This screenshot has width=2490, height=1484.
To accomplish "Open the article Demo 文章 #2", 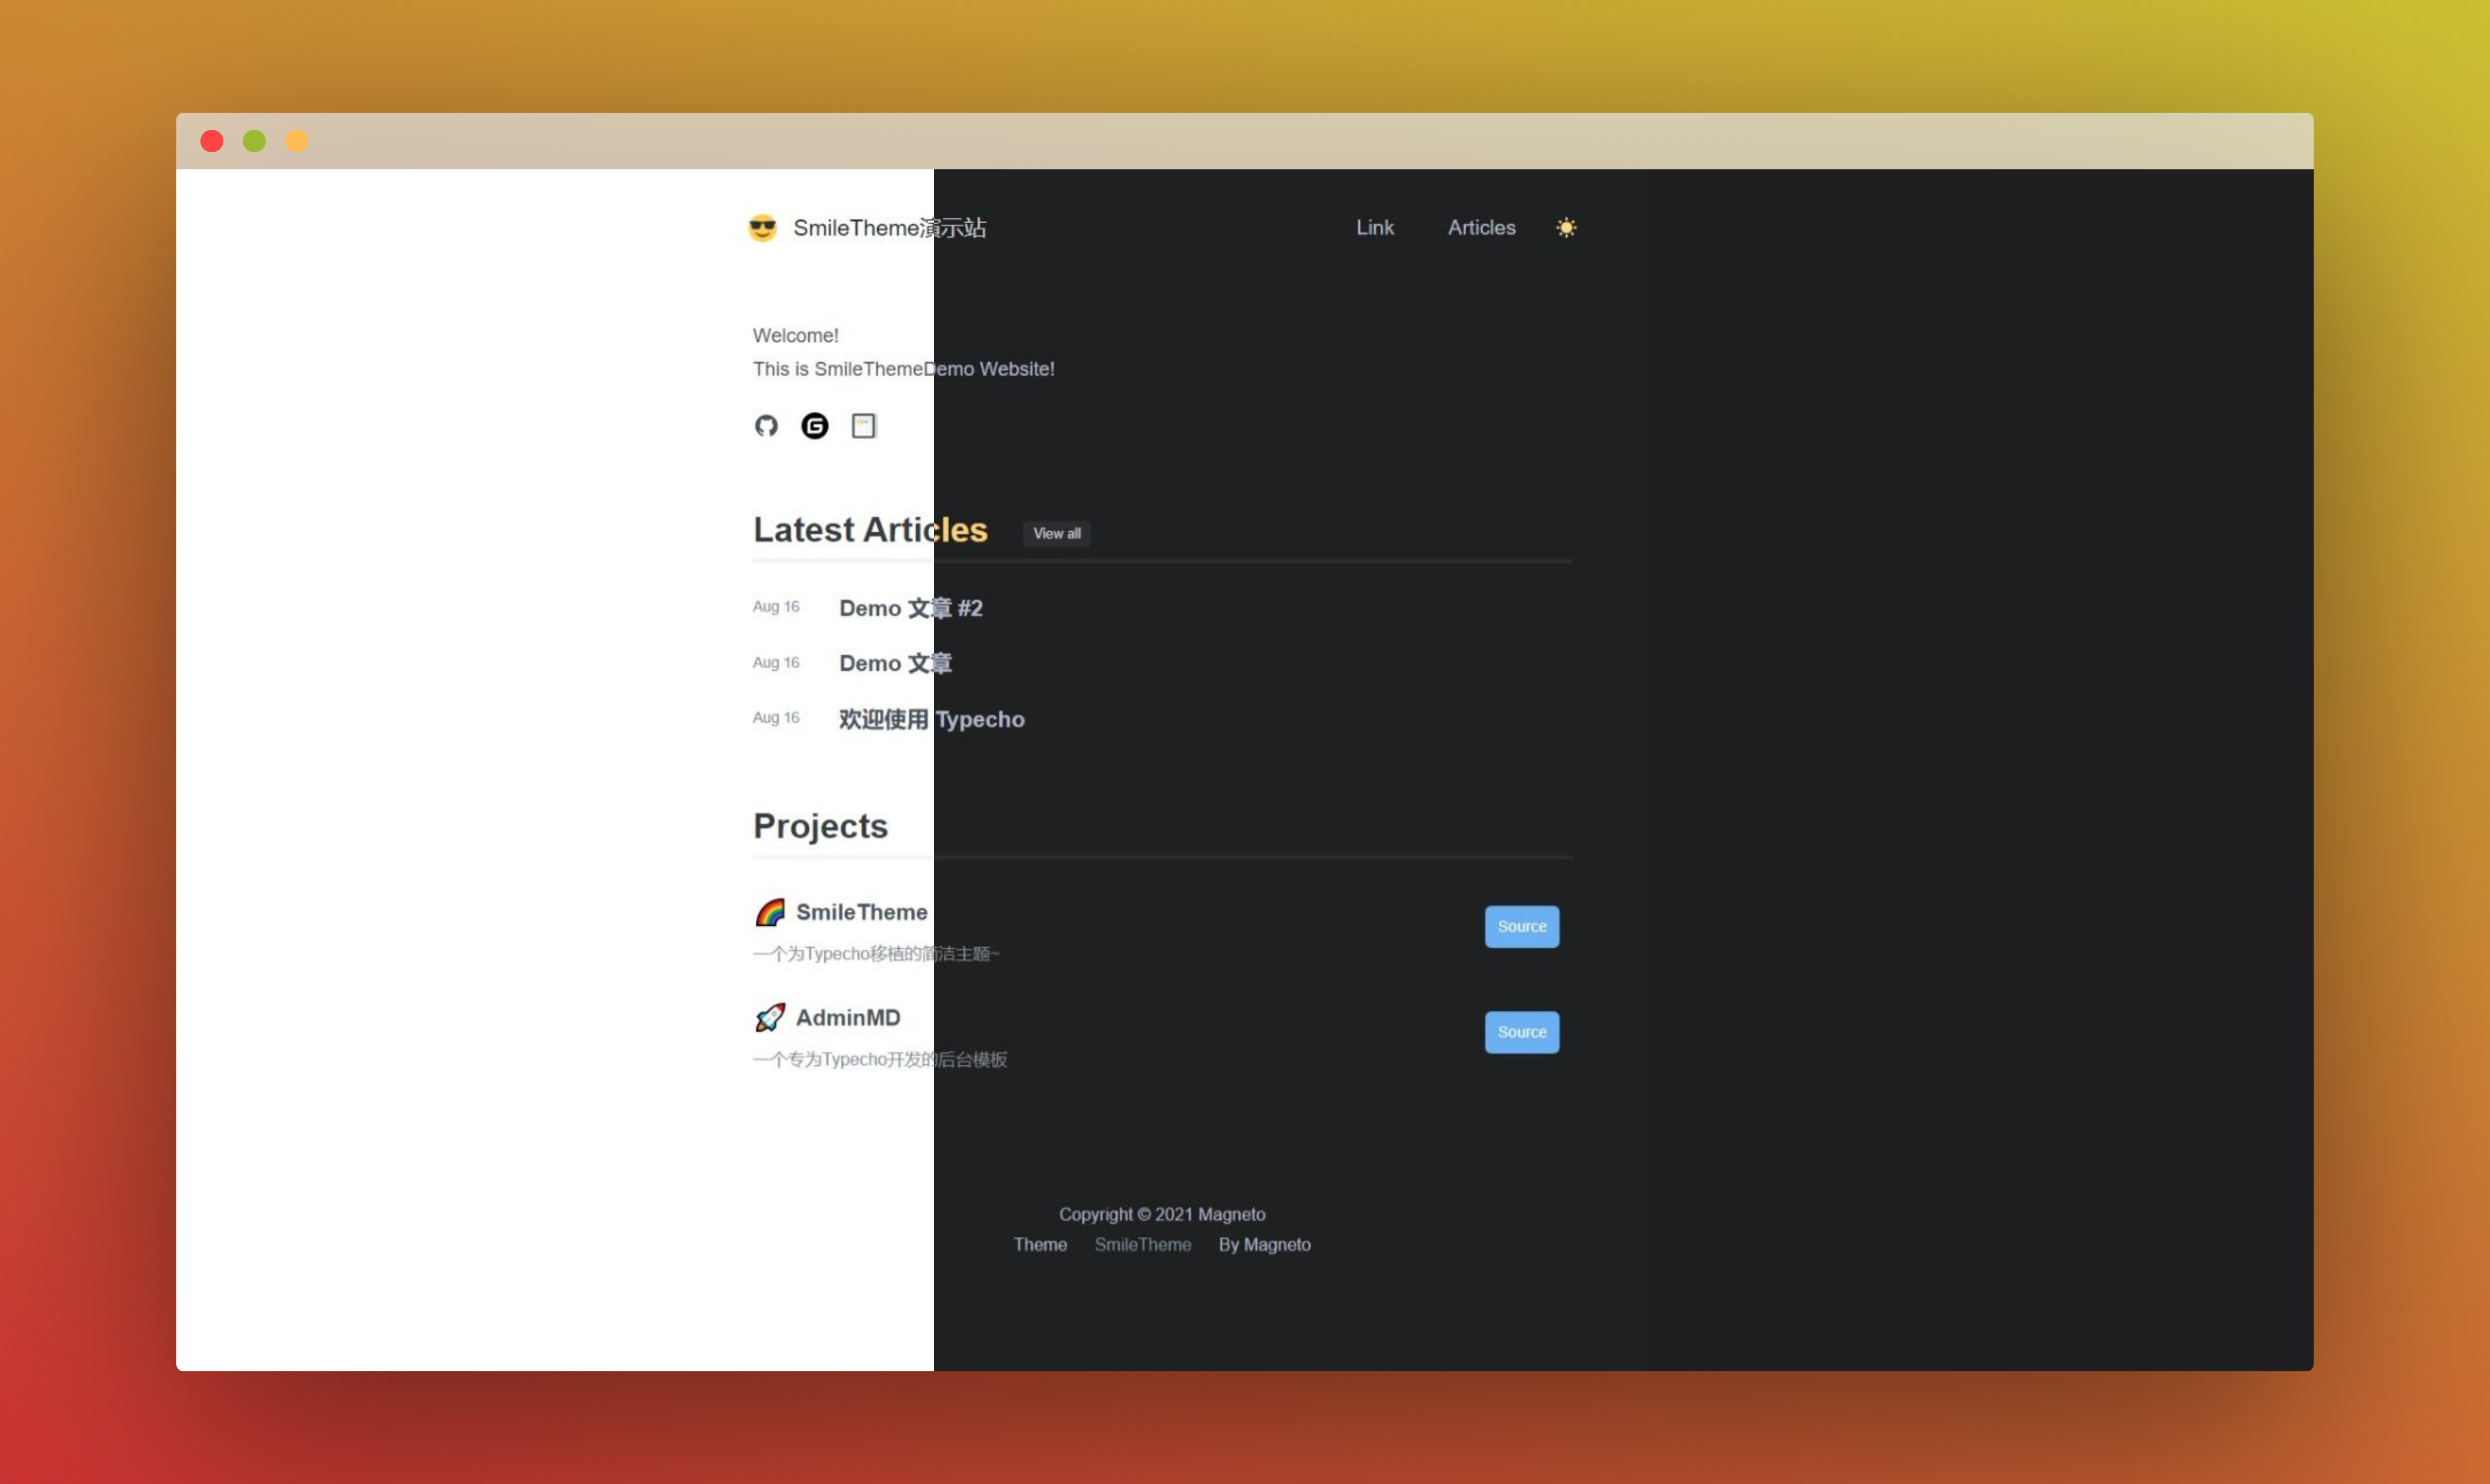I will coord(910,608).
